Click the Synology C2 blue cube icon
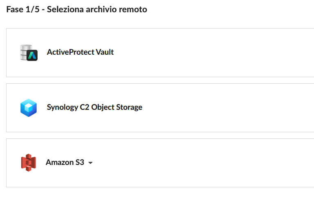314x198 pixels. (29, 108)
